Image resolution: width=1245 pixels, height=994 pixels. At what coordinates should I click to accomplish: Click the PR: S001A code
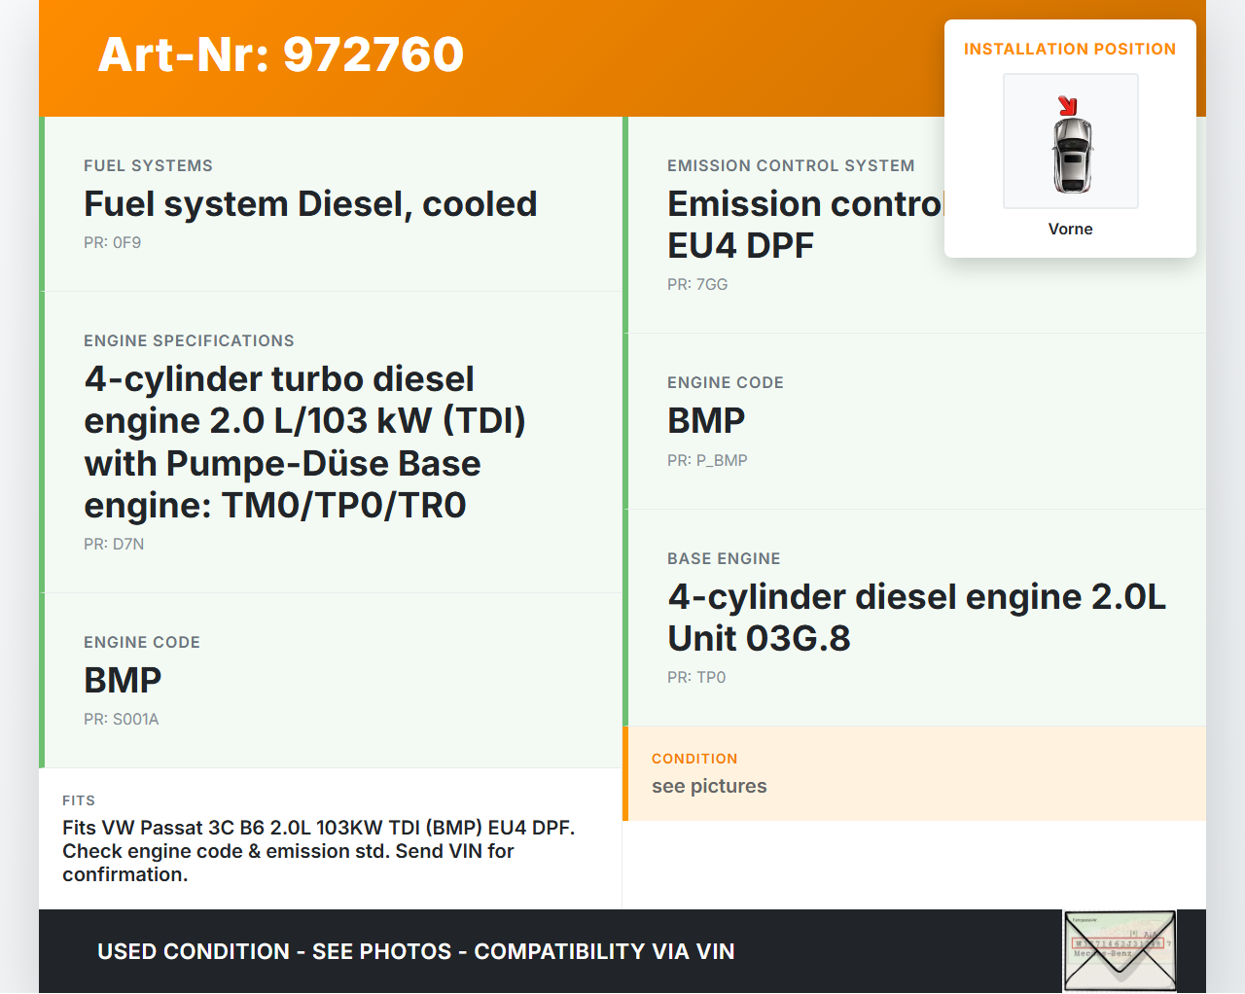[x=121, y=720]
